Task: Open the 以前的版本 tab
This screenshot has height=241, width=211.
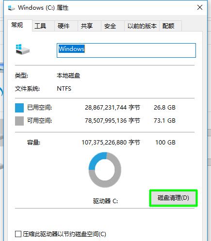Action: [x=142, y=26]
